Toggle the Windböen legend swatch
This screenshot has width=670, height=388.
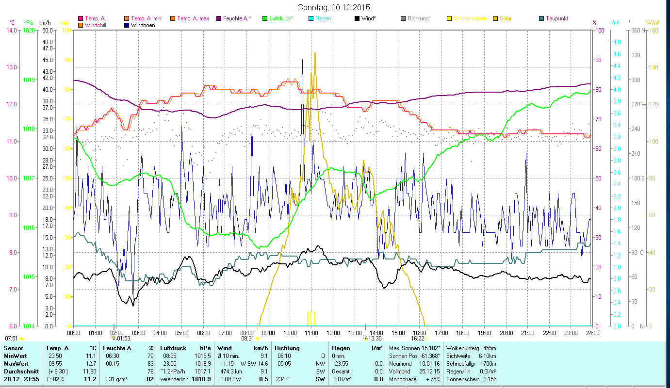coord(127,25)
